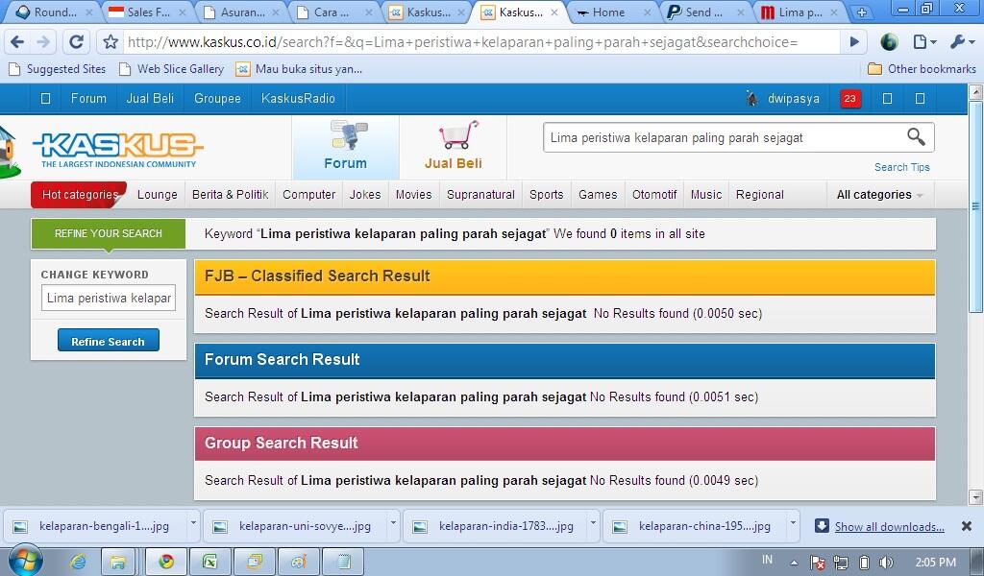Open the Supranatural category
Screen dimensions: 984x576
(x=480, y=195)
